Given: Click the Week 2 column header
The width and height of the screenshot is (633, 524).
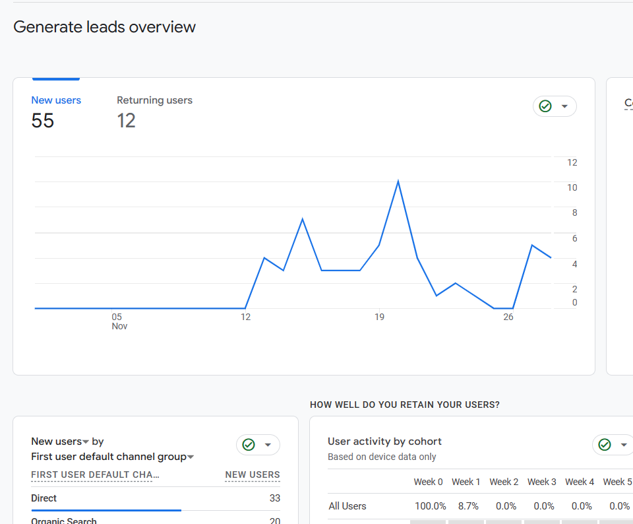Looking at the screenshot, I should 504,482.
